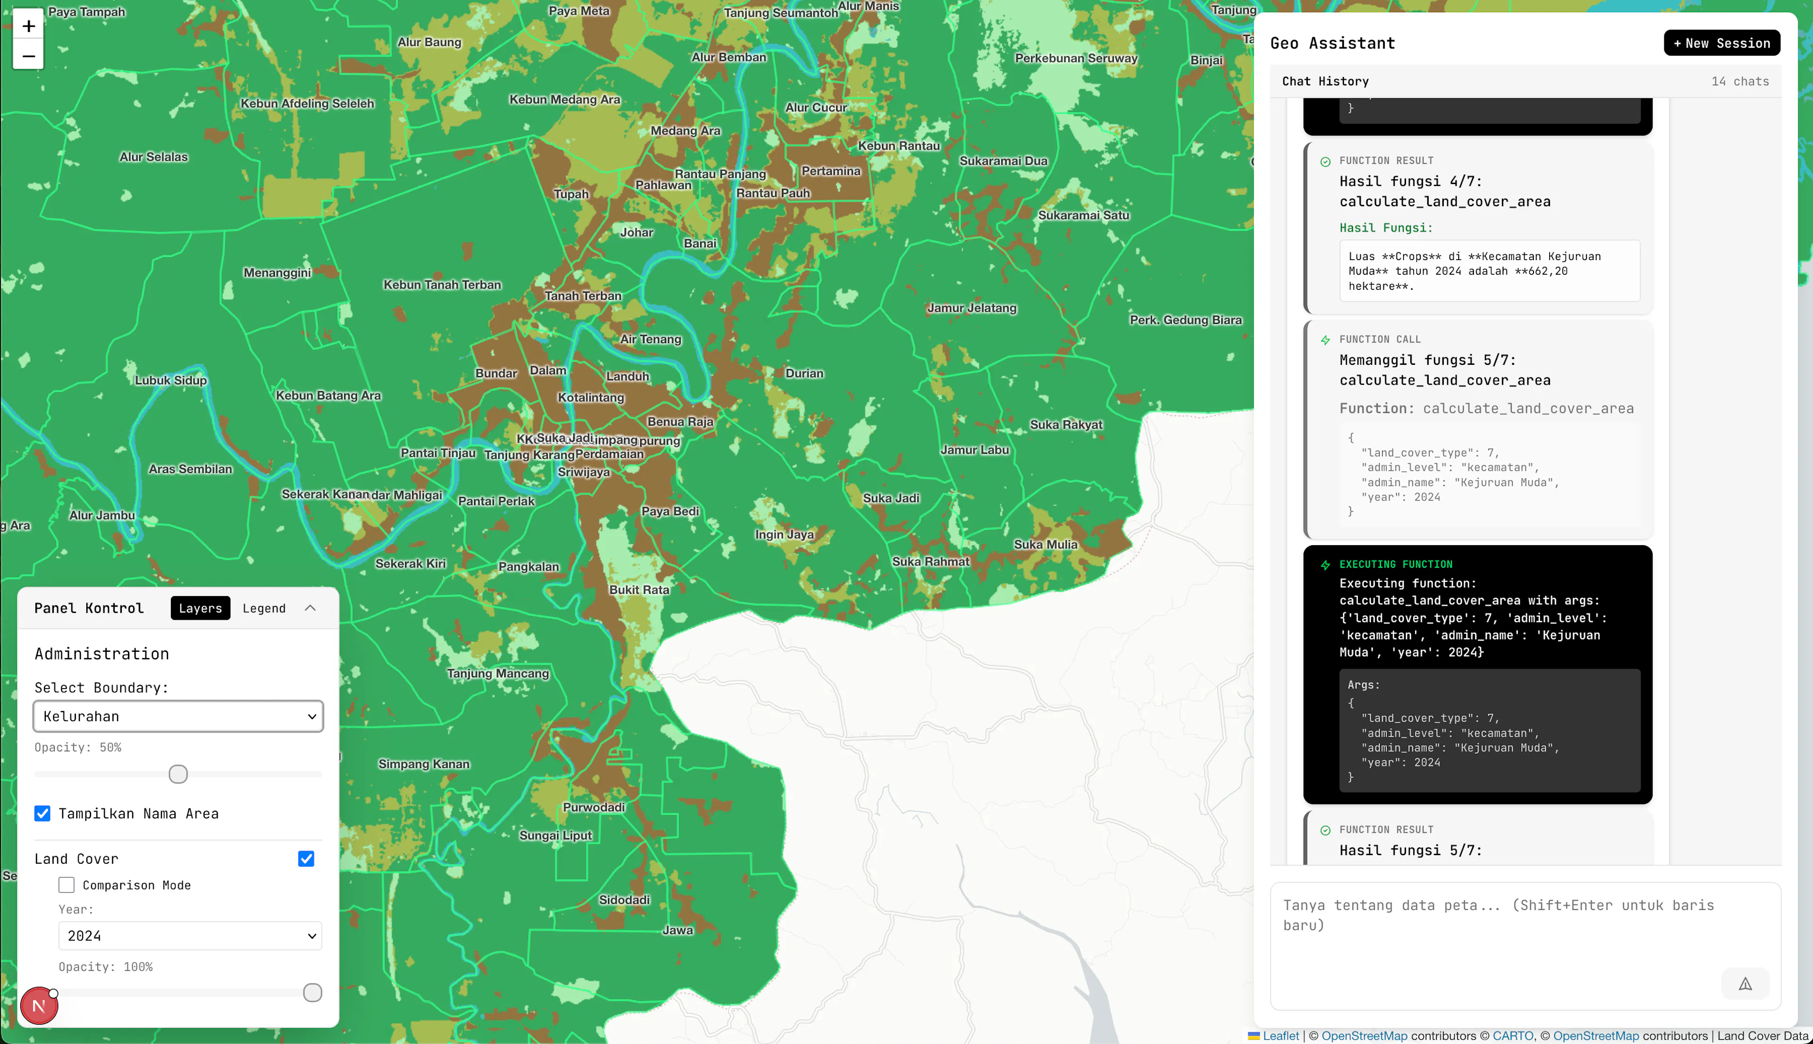The width and height of the screenshot is (1813, 1044).
Task: Click the boundary opacity slider handle
Action: point(178,775)
